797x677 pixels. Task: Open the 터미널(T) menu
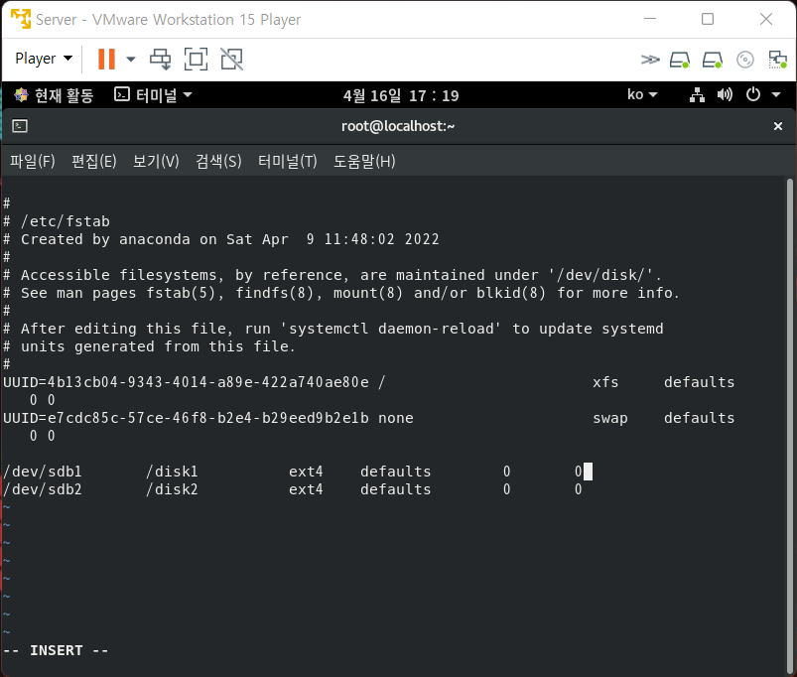click(x=288, y=162)
